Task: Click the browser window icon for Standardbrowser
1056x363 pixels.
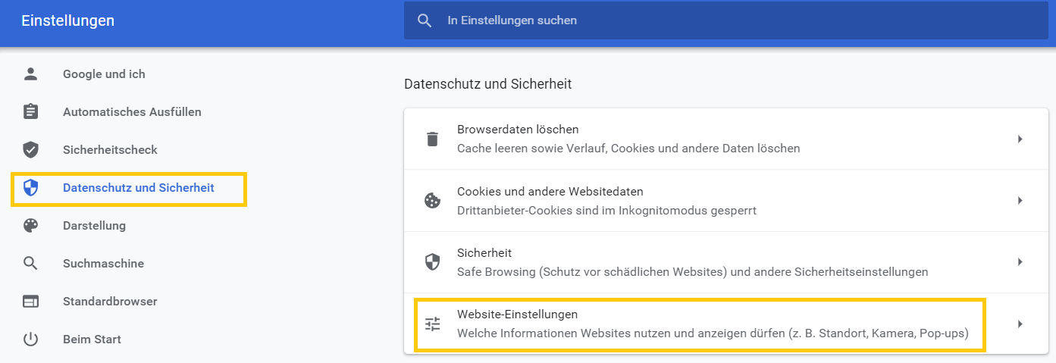Action: (x=30, y=302)
